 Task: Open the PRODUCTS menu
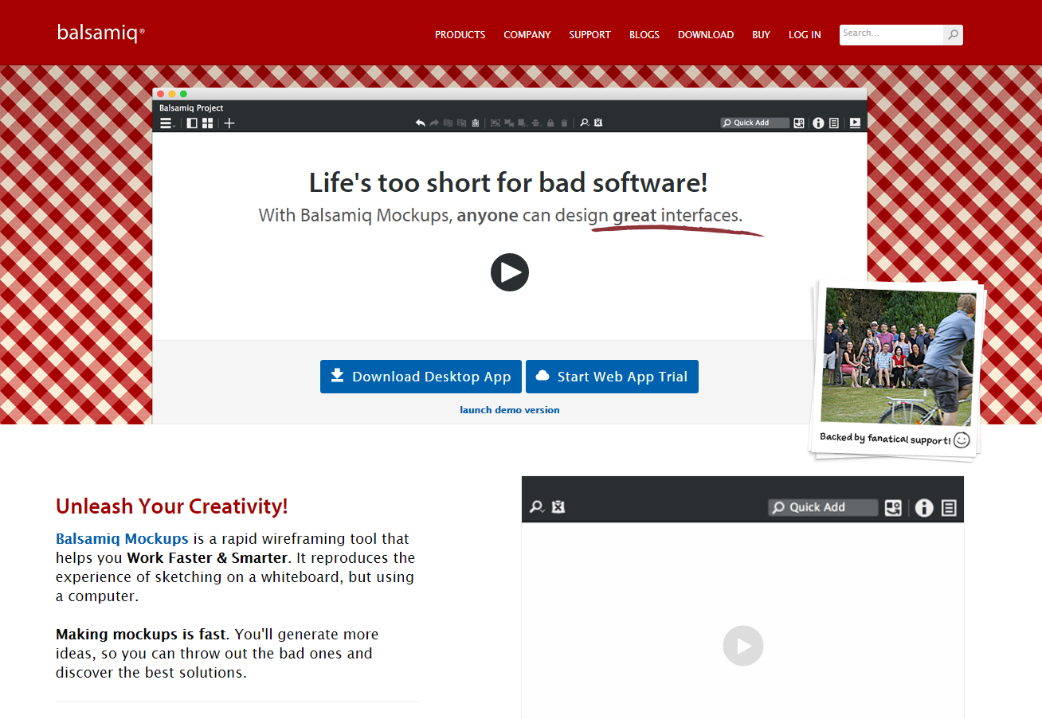click(460, 35)
